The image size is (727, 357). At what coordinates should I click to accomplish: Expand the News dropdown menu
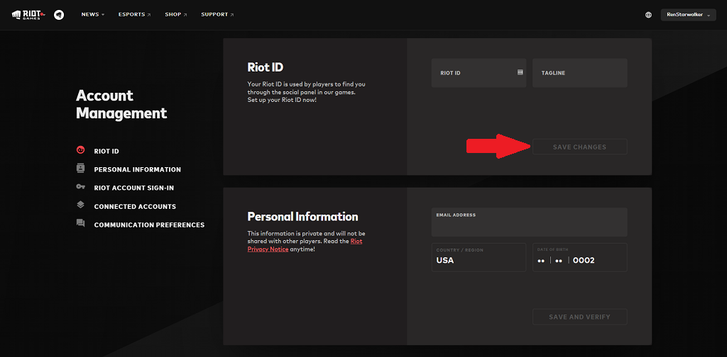click(92, 15)
